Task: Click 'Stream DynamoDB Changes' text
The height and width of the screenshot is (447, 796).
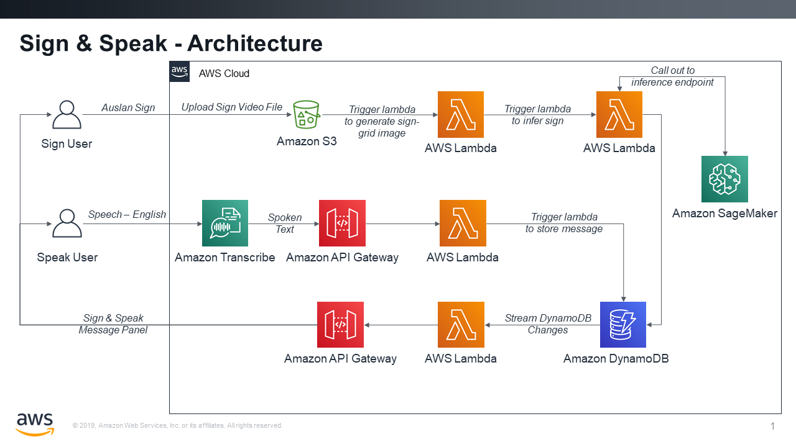Action: click(x=548, y=324)
